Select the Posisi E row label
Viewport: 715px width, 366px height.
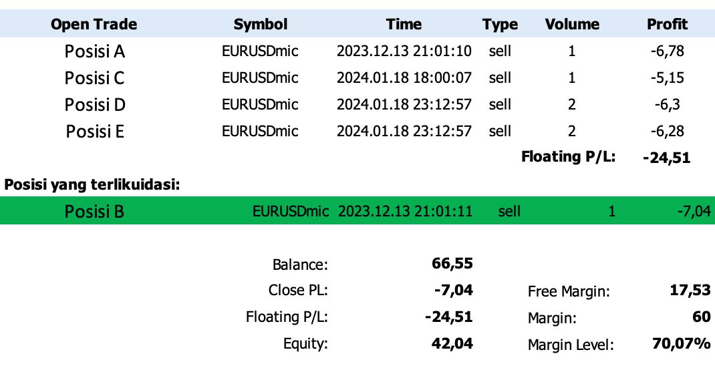[94, 132]
